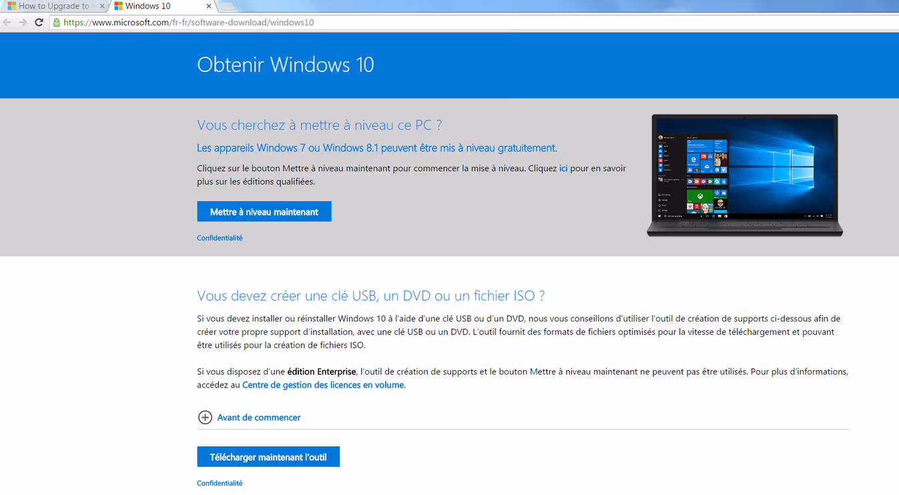Open 'Centre de gestion des licences en volume' link

(x=323, y=385)
